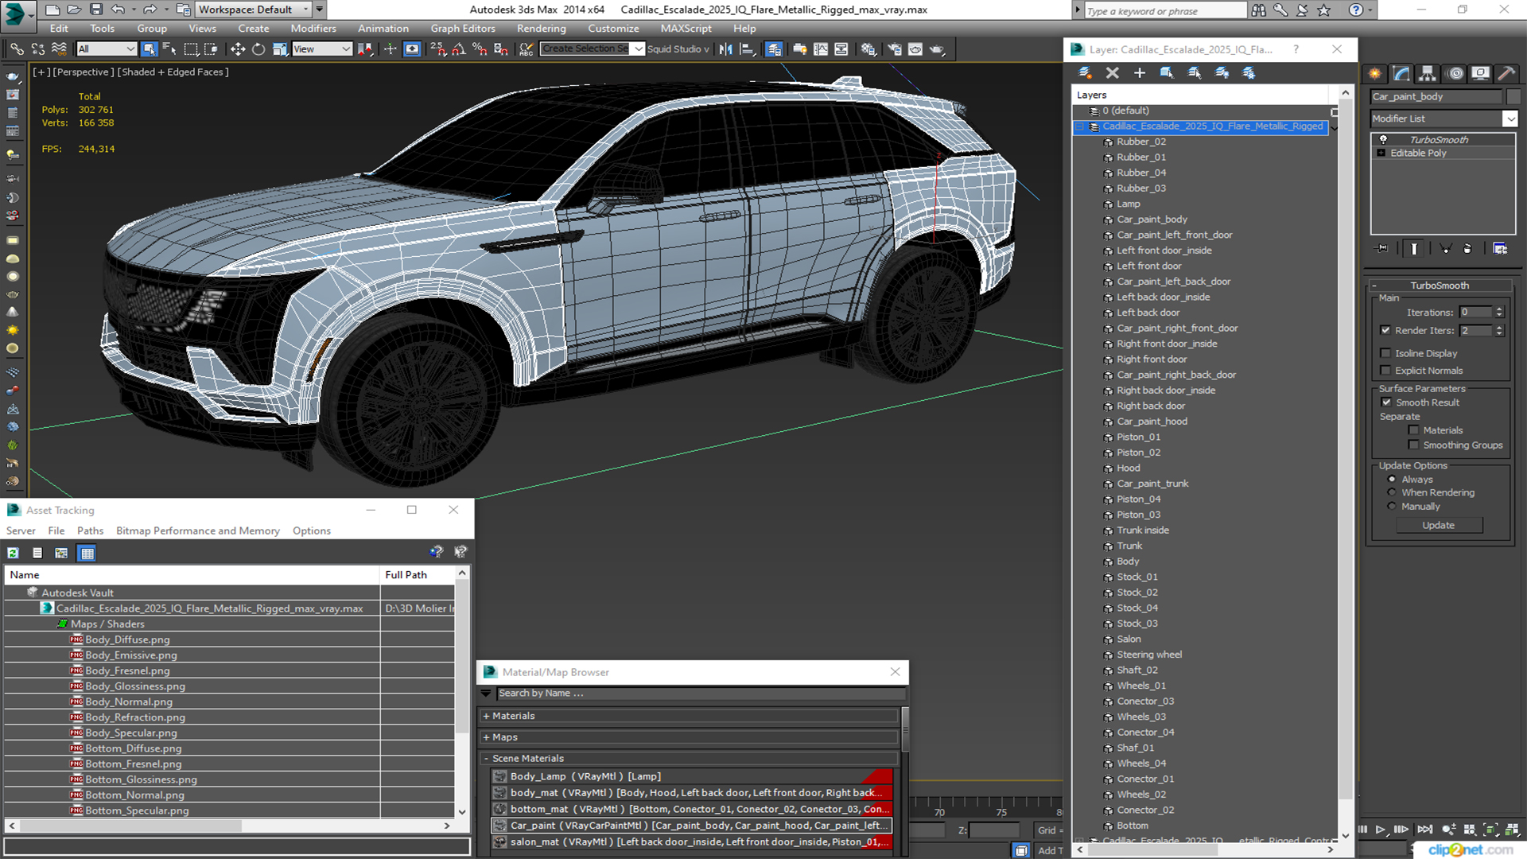Open the Manage Layers toolbar icon
Image resolution: width=1527 pixels, height=859 pixels.
point(774,49)
